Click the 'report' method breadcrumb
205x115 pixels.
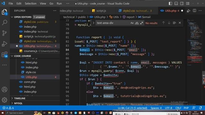[x=129, y=17]
